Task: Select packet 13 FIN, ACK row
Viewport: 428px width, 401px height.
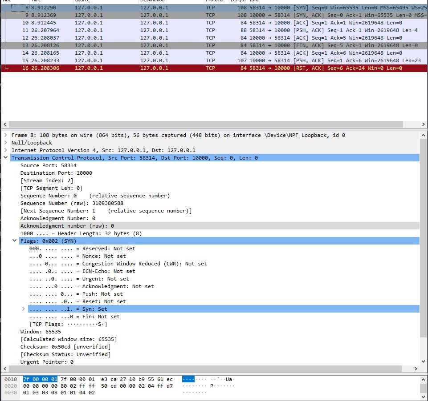Action: [x=214, y=45]
